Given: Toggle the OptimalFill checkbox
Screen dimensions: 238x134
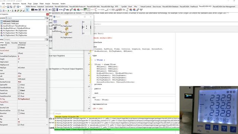Looking at the screenshot, I should click(x=19, y=85).
